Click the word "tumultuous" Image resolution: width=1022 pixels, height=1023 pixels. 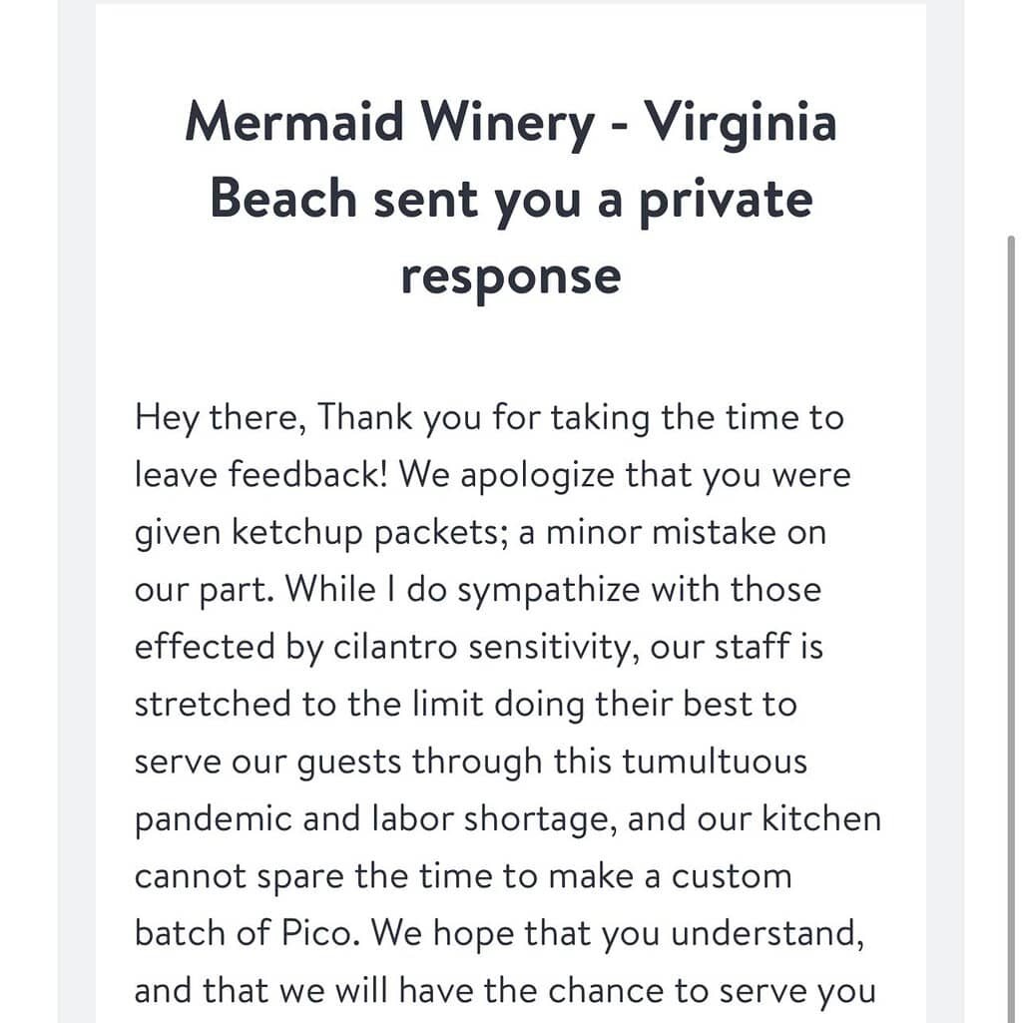click(x=714, y=762)
